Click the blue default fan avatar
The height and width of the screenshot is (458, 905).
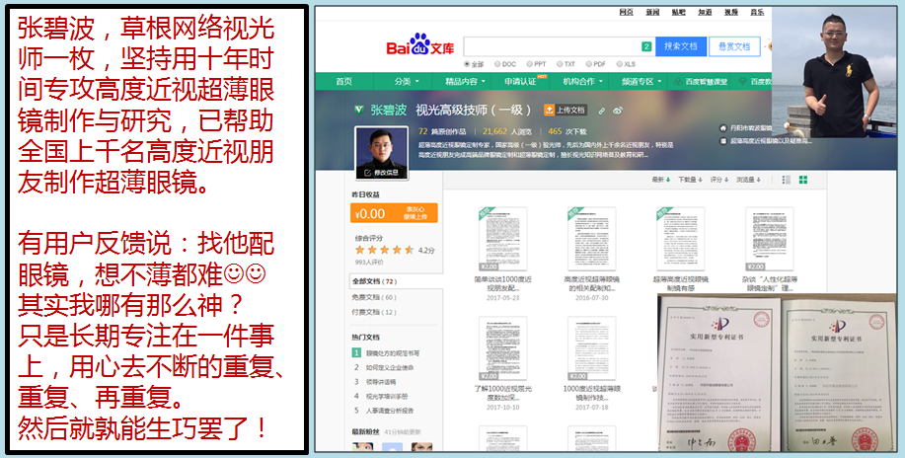click(392, 448)
